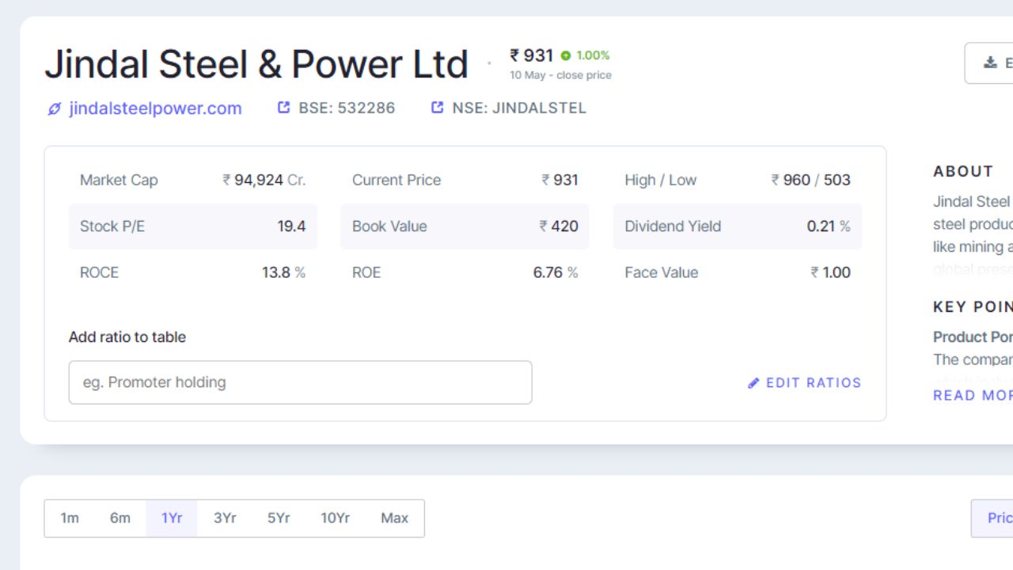This screenshot has width=1013, height=570.
Task: Click the Market Cap value 94,924 Cr.
Action: [264, 180]
